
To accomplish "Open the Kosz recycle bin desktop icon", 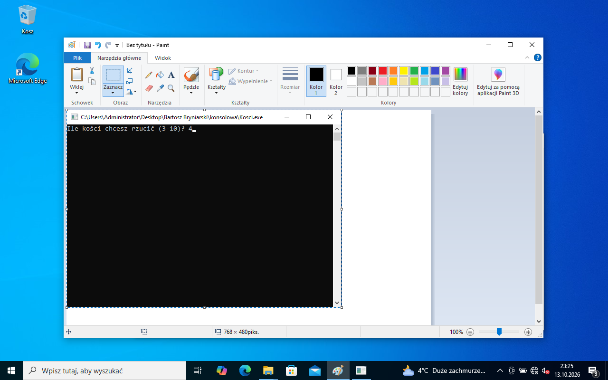I will click(x=28, y=20).
